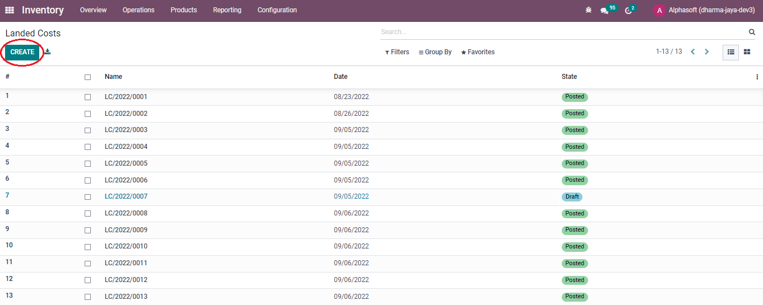
Task: Open optional columns three-dot menu
Action: point(757,77)
